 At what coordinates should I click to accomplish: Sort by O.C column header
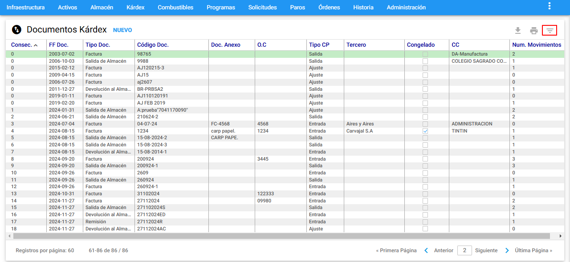click(262, 45)
